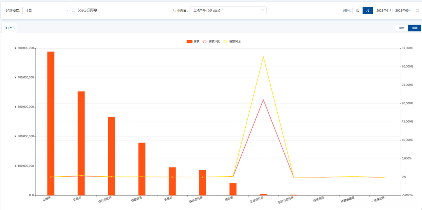Click the yellow 销额同比 peak at 三轮自行车
The image size is (422, 210).
coord(263,57)
